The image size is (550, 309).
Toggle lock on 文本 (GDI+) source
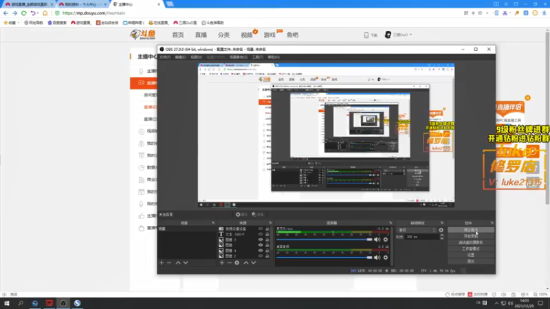point(267,234)
